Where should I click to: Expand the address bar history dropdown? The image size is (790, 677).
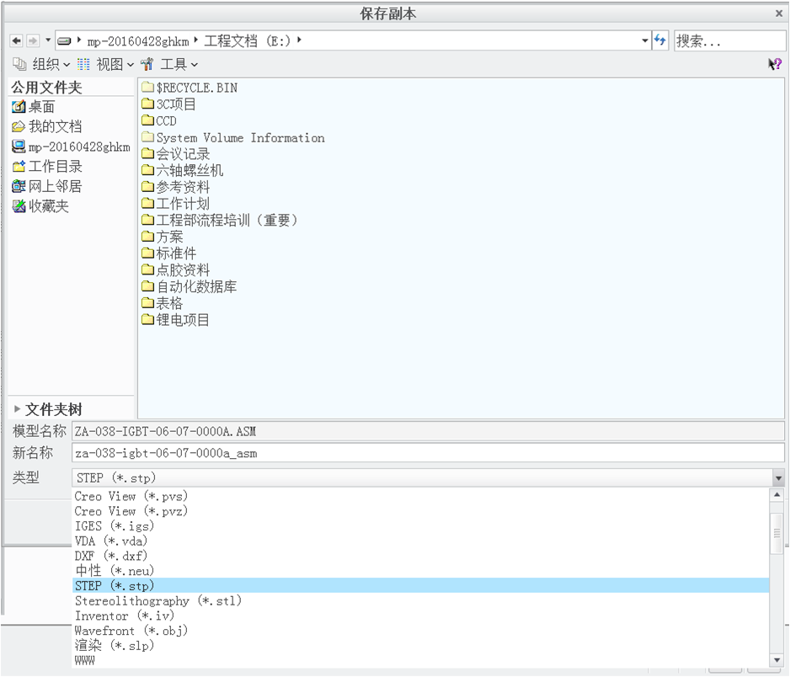coord(645,40)
